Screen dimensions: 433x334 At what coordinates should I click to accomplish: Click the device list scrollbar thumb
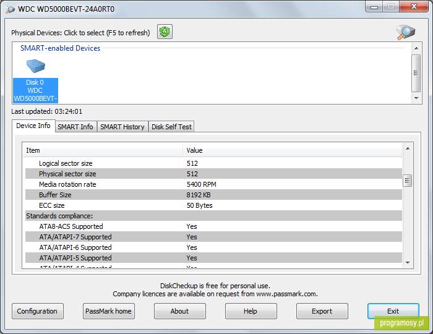[x=416, y=73]
